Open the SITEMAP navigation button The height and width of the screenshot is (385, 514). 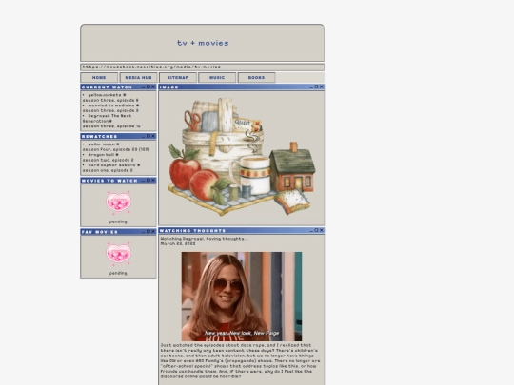[x=178, y=78]
